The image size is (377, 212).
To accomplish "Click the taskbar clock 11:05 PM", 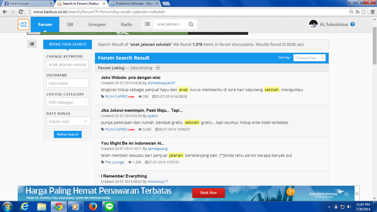I will [x=363, y=207].
